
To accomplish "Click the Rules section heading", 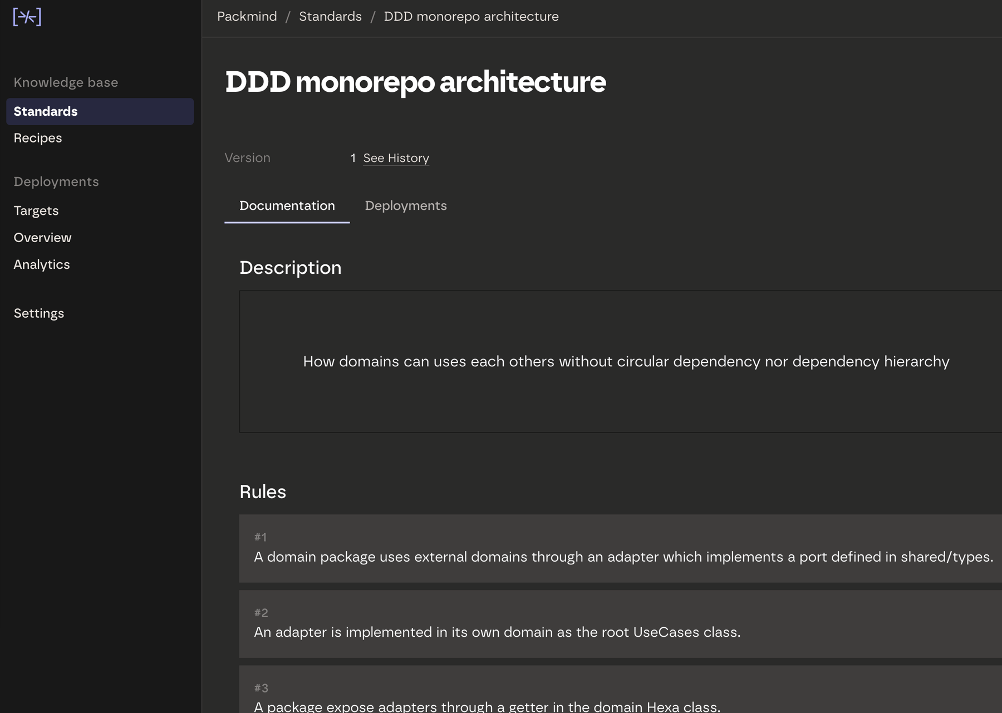I will coord(263,492).
